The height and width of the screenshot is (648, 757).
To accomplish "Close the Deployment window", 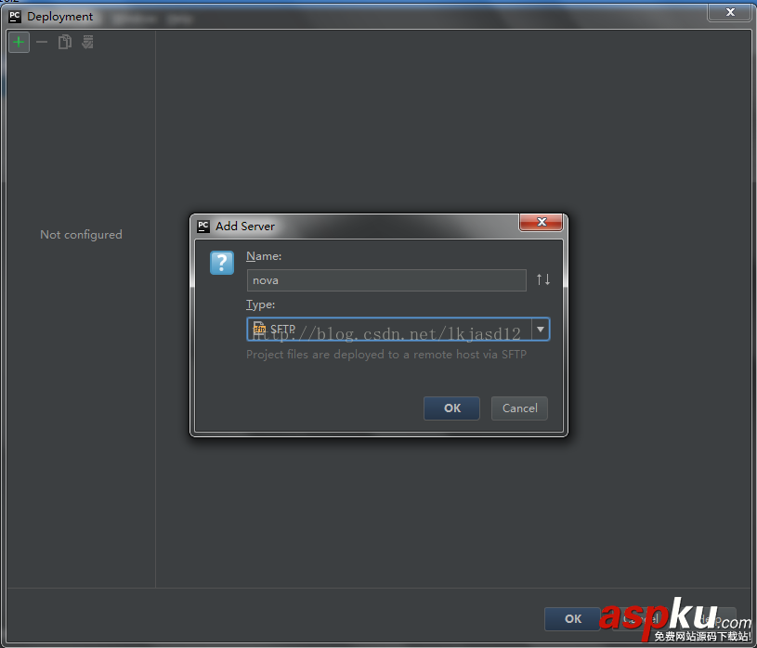I will pos(730,12).
